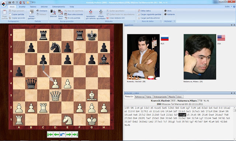Click the Save floppy disk icon
236x141 pixels.
[x=10, y=3]
